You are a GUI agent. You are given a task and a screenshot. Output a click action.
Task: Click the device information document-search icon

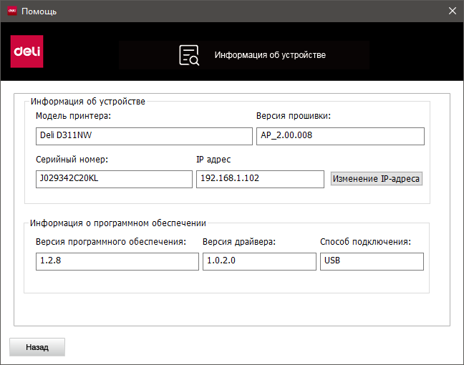pos(189,55)
